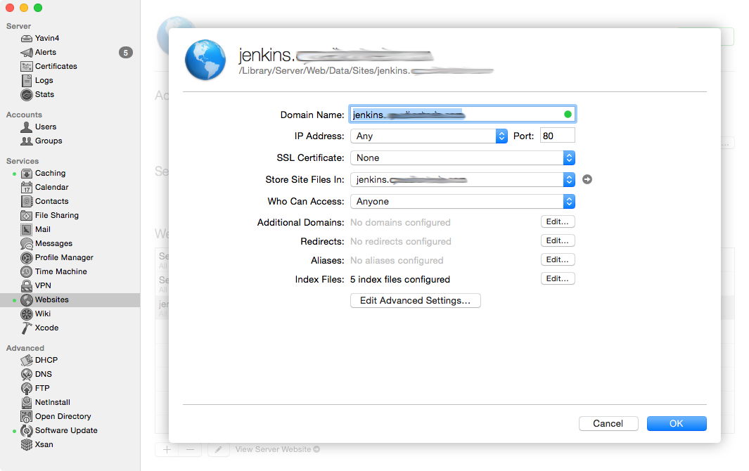Open the Groups account icon
This screenshot has height=471, width=749.
point(26,141)
